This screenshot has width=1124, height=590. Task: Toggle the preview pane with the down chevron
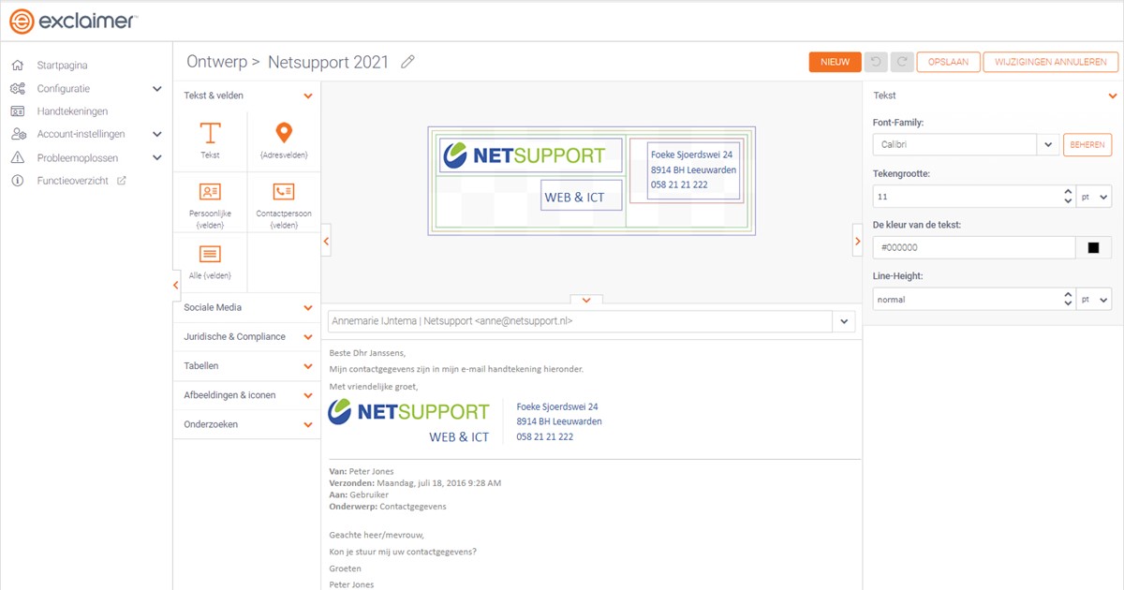point(586,300)
